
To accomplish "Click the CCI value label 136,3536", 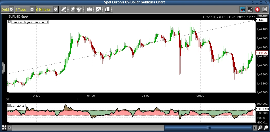I will tap(262, 109).
